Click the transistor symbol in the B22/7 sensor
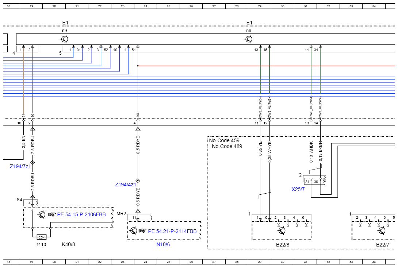Image resolution: width=398 pixels, height=268 pixels. coord(382,230)
